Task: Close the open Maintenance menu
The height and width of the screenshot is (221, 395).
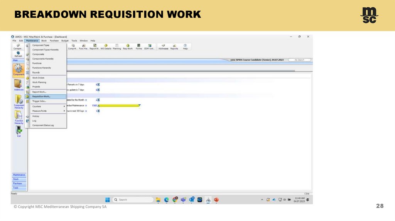Action: point(32,40)
